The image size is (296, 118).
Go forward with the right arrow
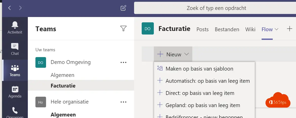(x=20, y=8)
